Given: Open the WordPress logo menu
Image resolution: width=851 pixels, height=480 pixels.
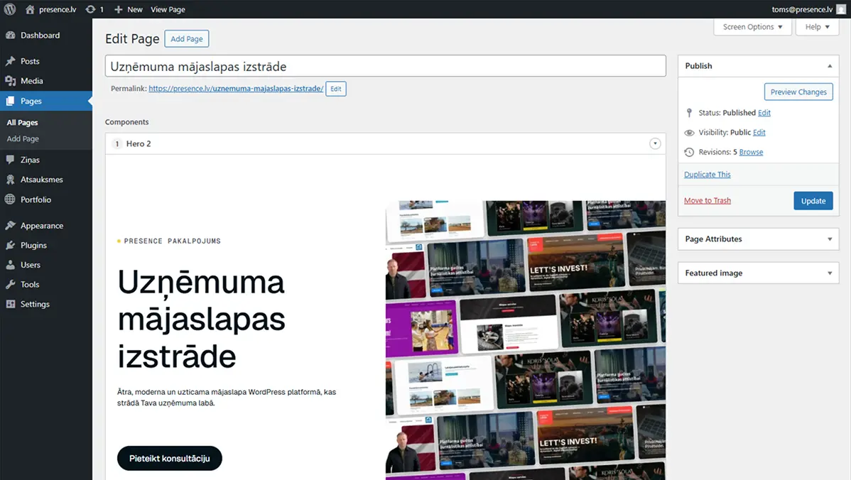Looking at the screenshot, I should [x=9, y=9].
